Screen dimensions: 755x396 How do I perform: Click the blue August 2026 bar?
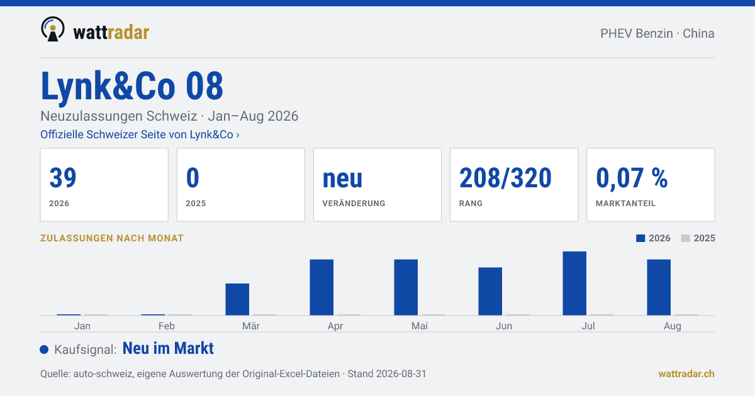tap(659, 287)
